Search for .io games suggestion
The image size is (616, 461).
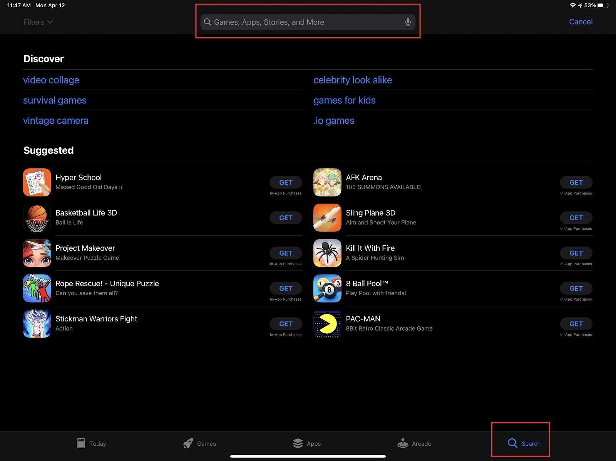(334, 121)
